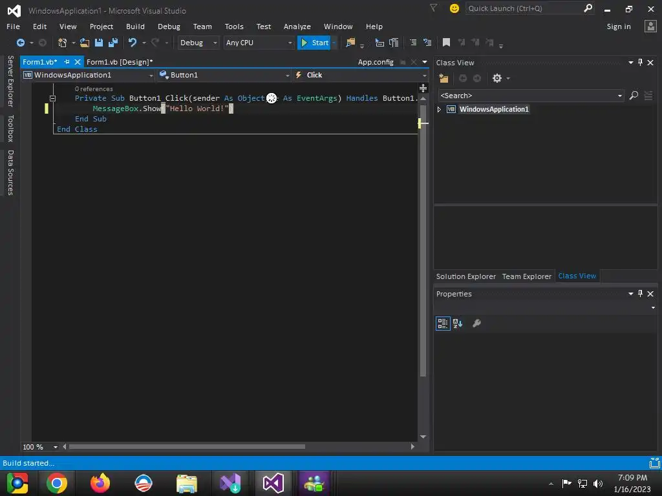
Task: Open the App.config tab
Action: [376, 62]
